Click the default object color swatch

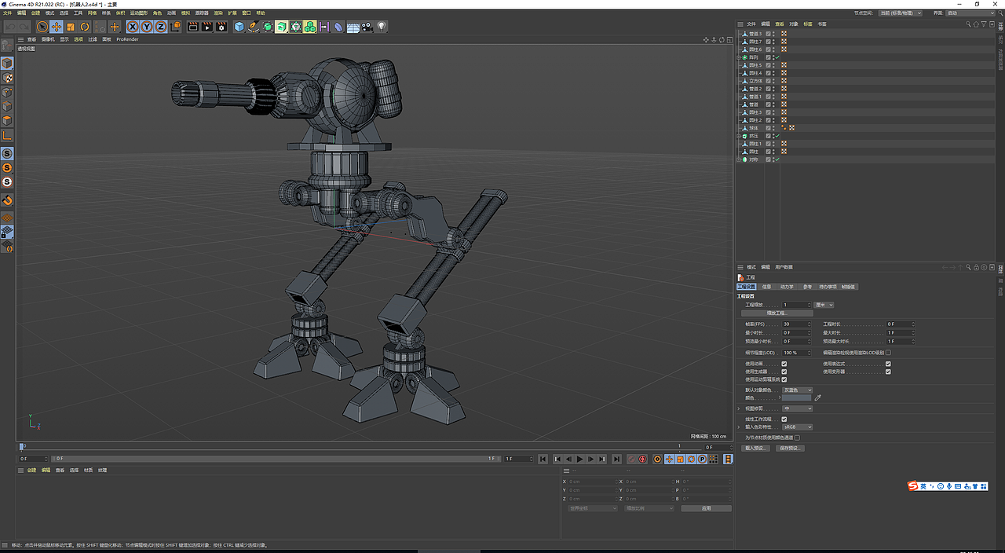coord(797,398)
